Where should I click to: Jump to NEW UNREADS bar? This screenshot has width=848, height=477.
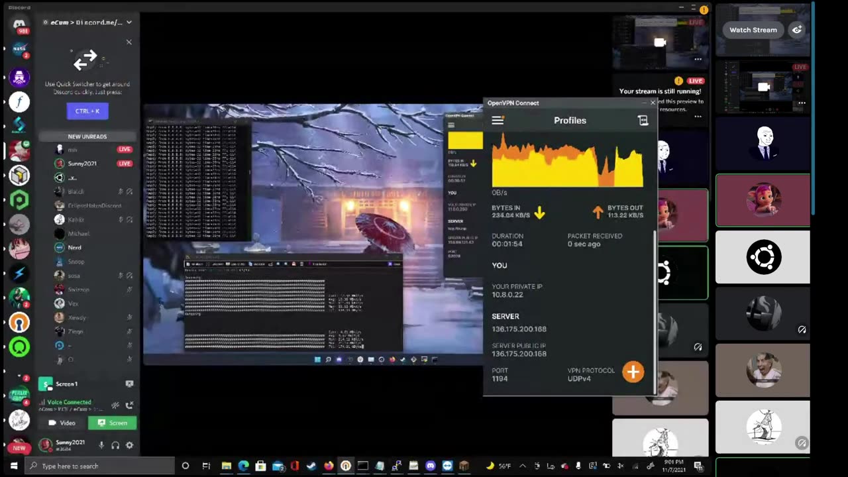(x=87, y=136)
